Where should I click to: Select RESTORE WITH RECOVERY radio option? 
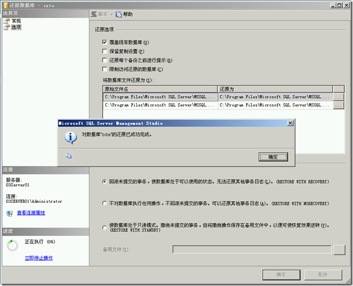104,181
